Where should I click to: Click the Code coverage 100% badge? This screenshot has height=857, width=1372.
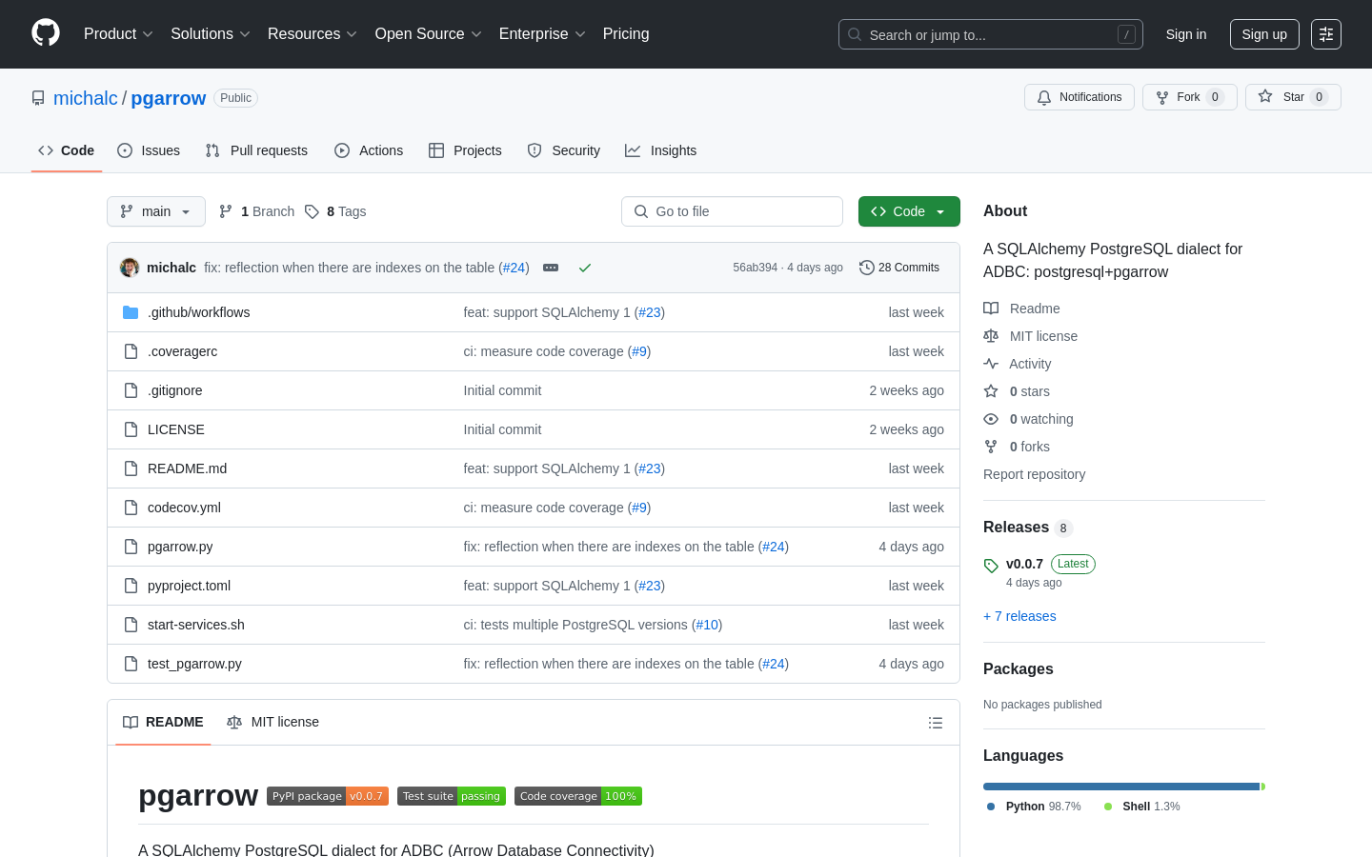coord(578,796)
